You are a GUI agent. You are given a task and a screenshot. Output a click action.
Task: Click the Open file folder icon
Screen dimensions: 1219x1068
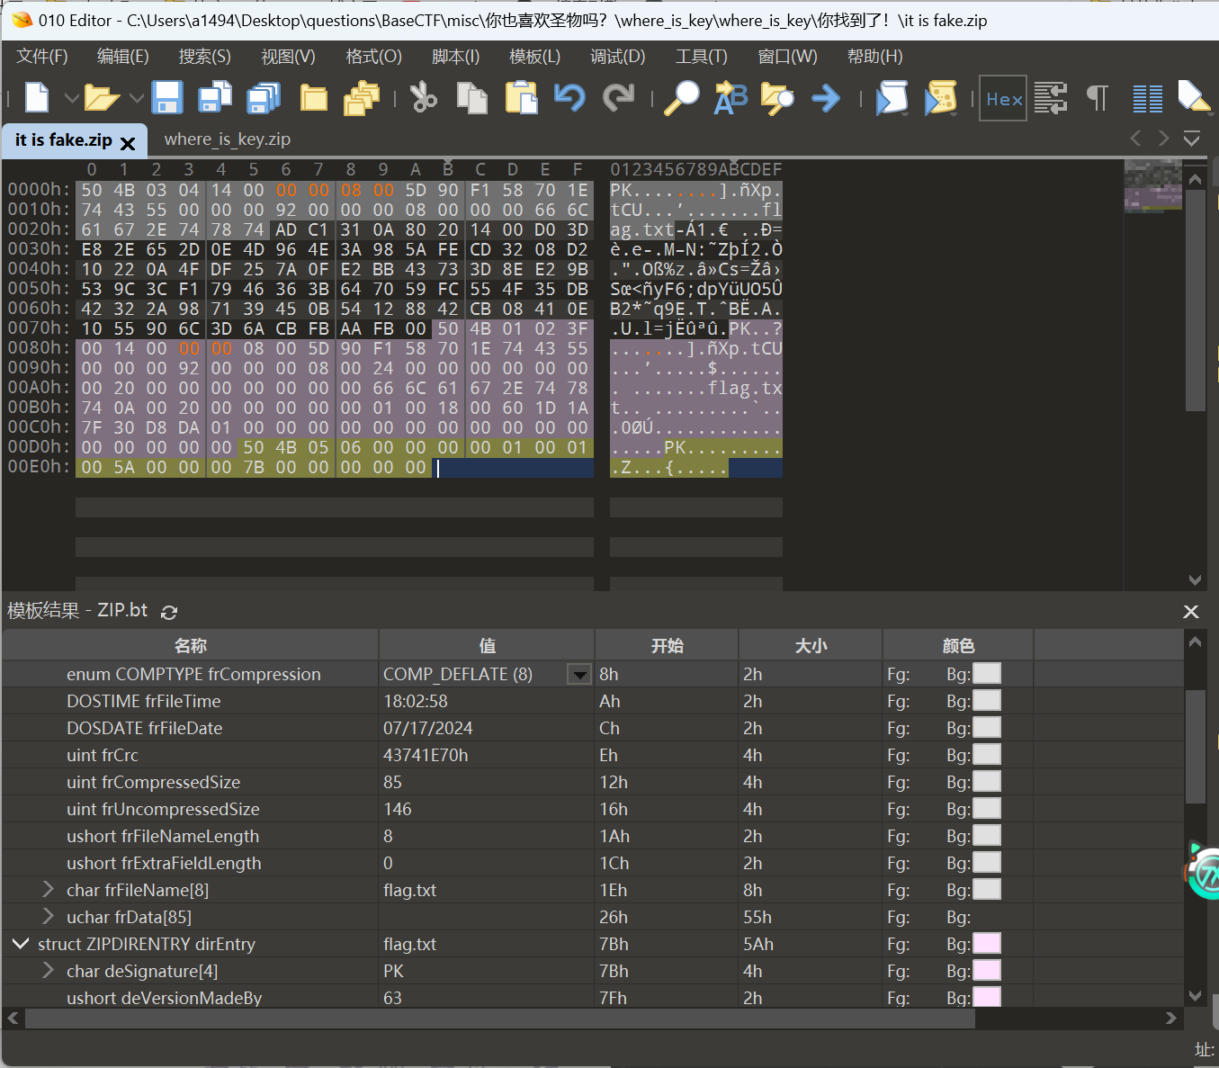[102, 97]
